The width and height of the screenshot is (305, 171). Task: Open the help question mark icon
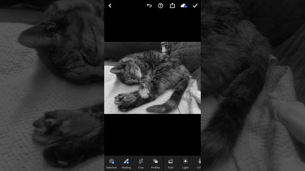tap(161, 6)
